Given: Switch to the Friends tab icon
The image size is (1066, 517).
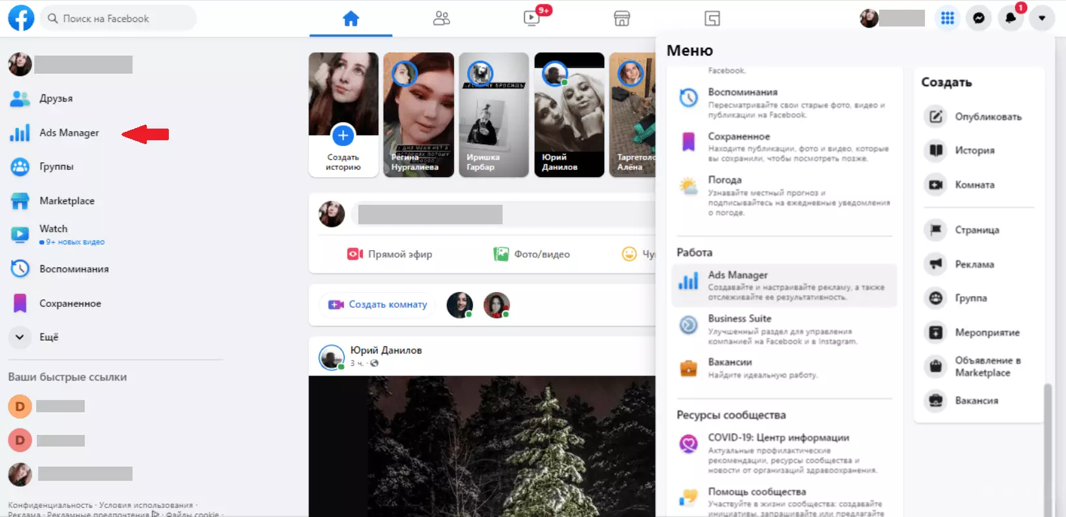Looking at the screenshot, I should click(x=441, y=19).
